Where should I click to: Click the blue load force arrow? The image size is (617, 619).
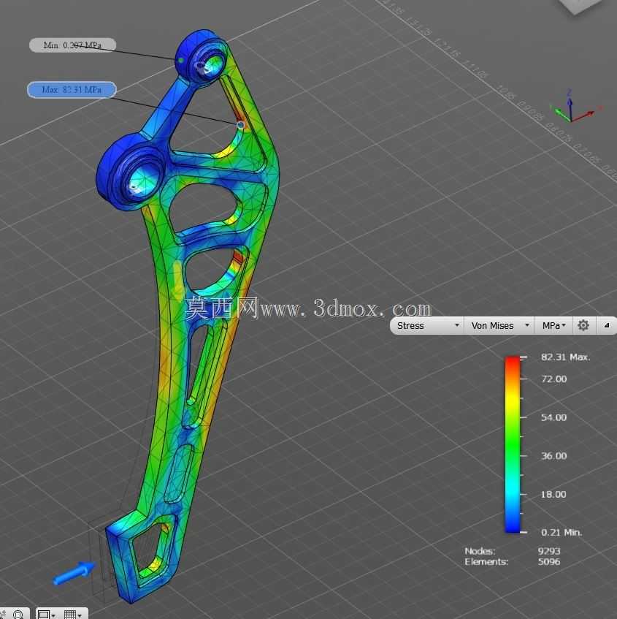pos(74,573)
